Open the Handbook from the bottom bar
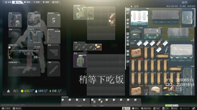 pos(165,108)
